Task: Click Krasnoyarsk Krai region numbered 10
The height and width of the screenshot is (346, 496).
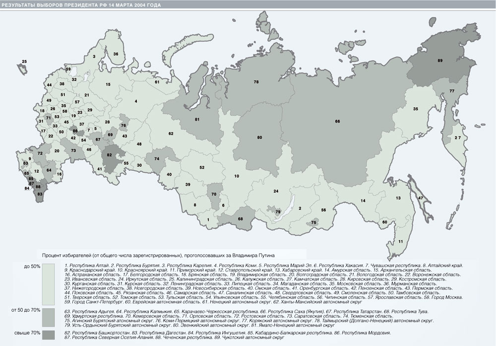Action: pos(237,176)
